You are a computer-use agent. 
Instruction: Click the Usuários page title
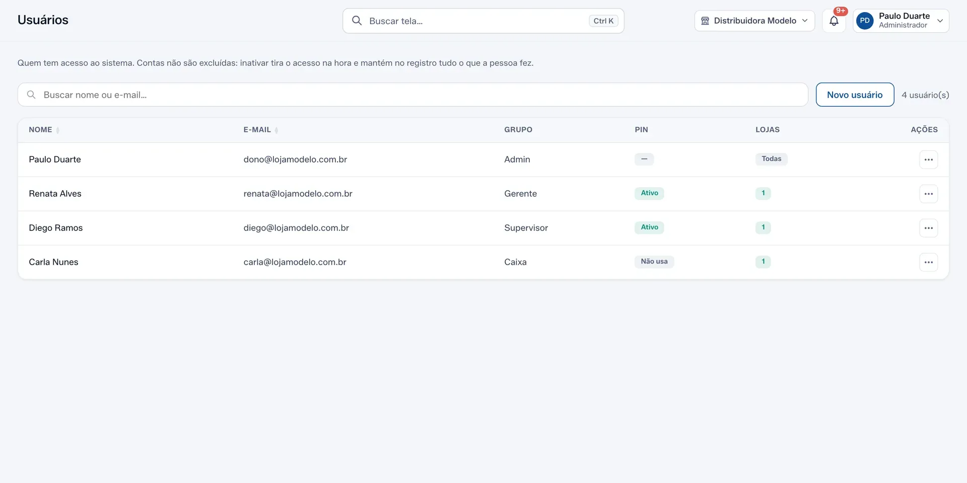click(x=43, y=20)
